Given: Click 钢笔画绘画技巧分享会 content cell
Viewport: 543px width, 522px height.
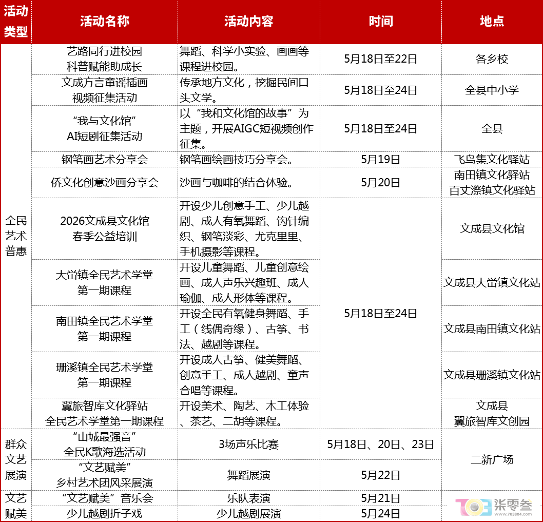Looking at the screenshot, I should 248,159.
